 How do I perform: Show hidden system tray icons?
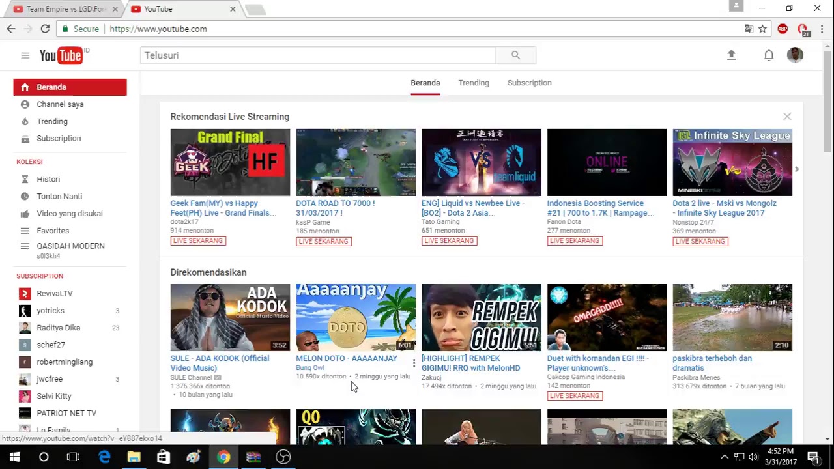click(x=724, y=457)
